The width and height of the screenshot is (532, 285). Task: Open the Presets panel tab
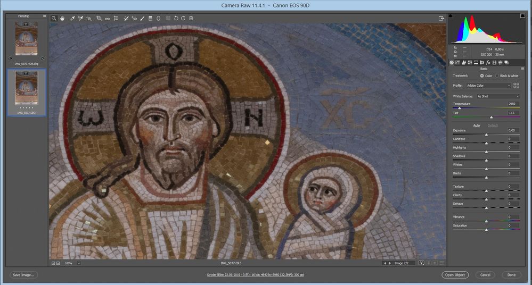click(x=501, y=62)
